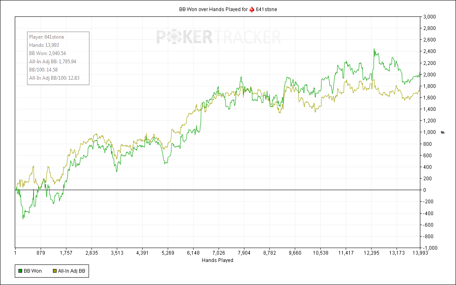Click the y-axis label 2,200
This screenshot has width=456, height=285.
pyautogui.click(x=430, y=63)
